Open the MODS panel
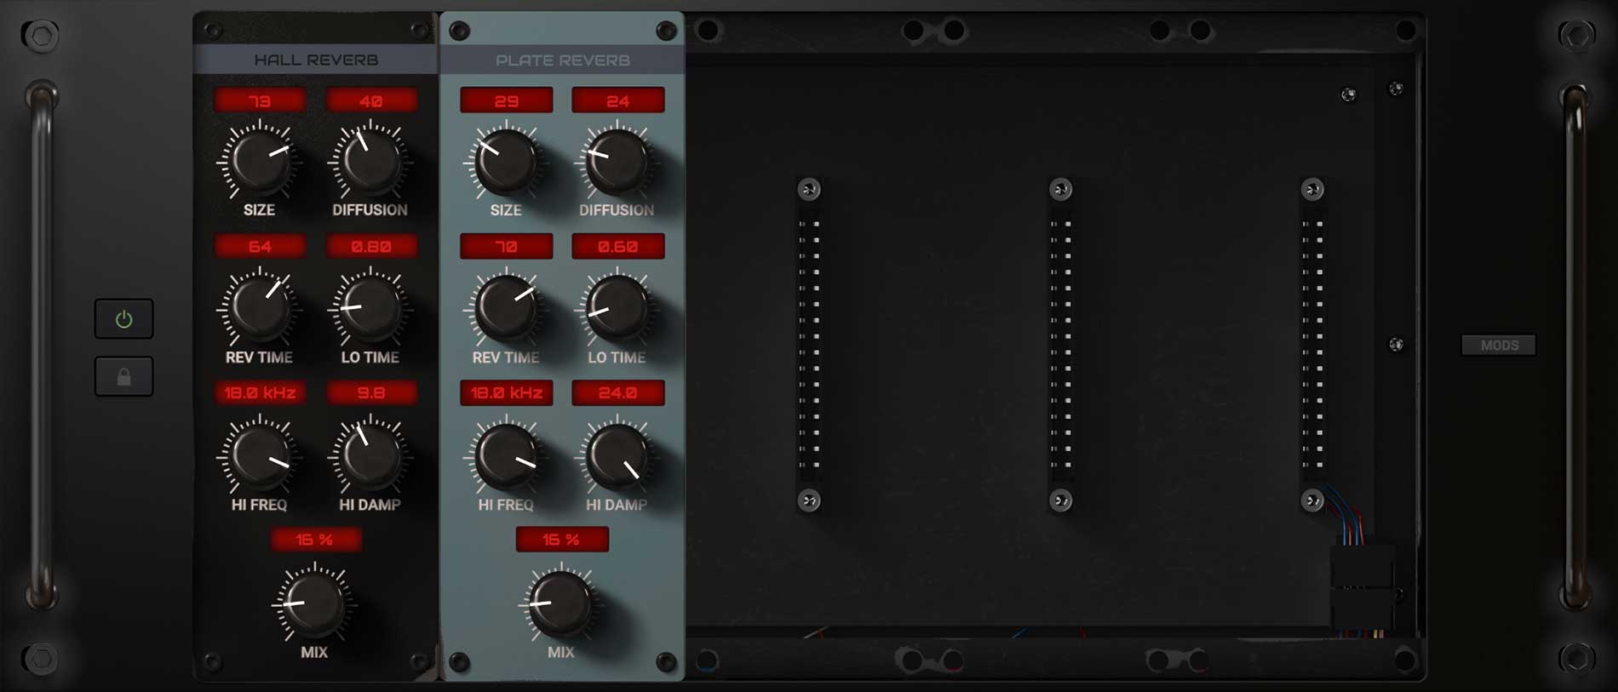Screen dimensions: 1618x692 (x=1499, y=345)
